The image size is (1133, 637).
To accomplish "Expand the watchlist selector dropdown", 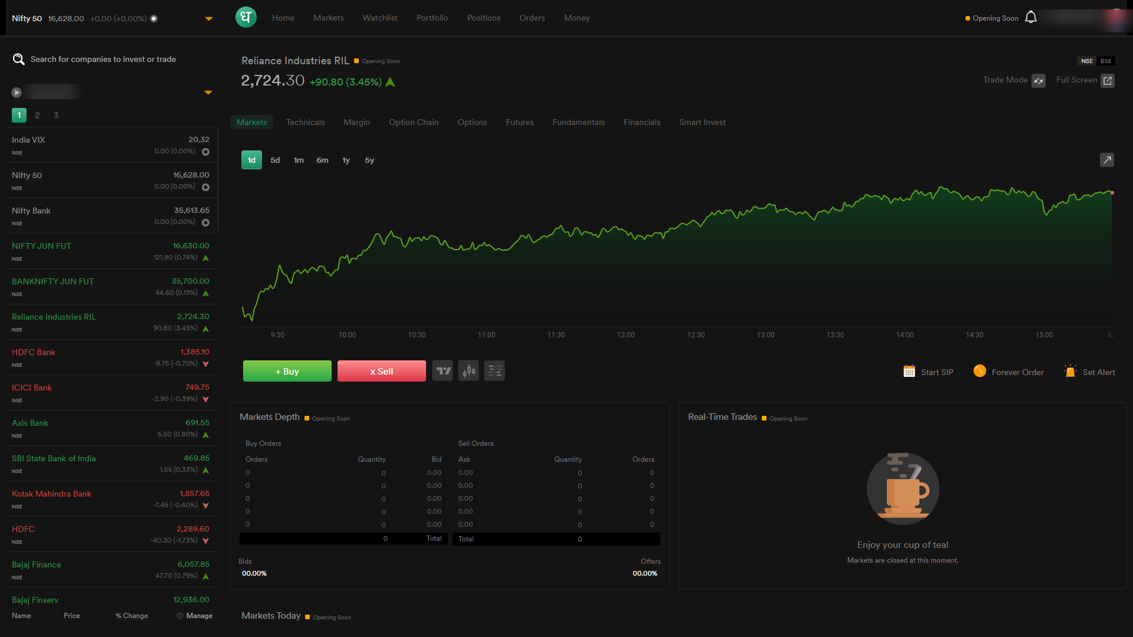I will point(208,93).
